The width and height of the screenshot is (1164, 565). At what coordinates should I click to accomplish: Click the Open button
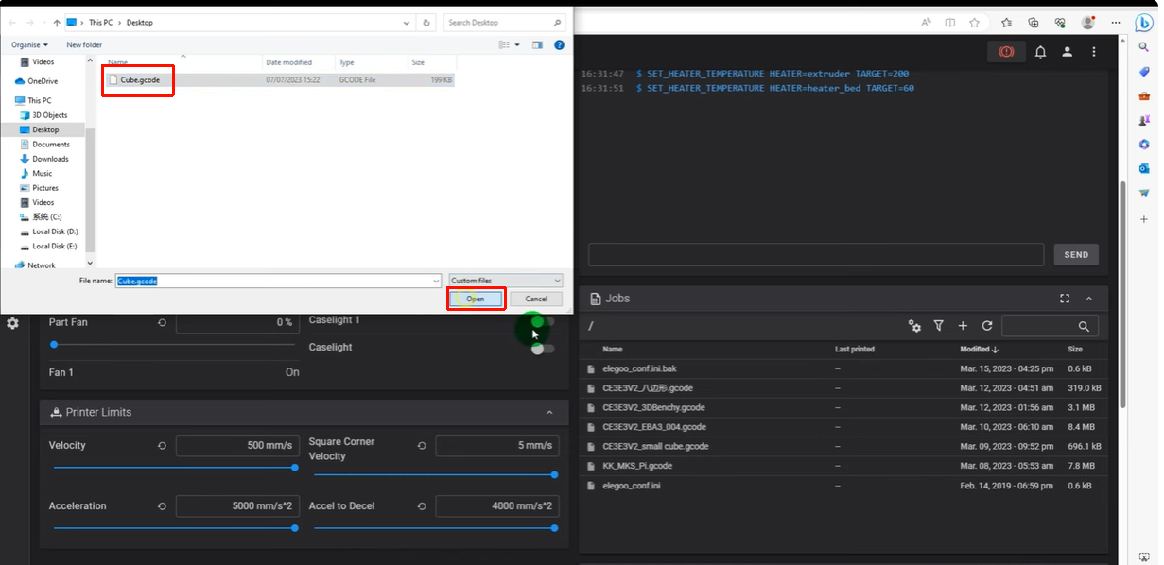tap(476, 299)
